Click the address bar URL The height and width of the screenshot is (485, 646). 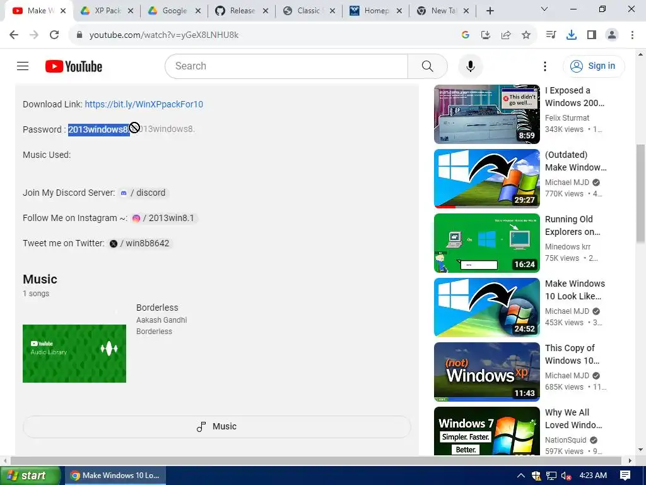tap(164, 35)
